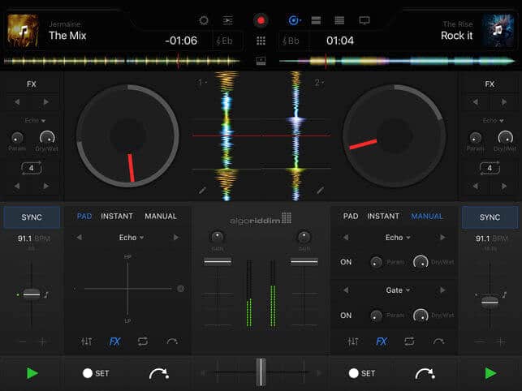Click the left deck EQ sliders icon

point(87,342)
